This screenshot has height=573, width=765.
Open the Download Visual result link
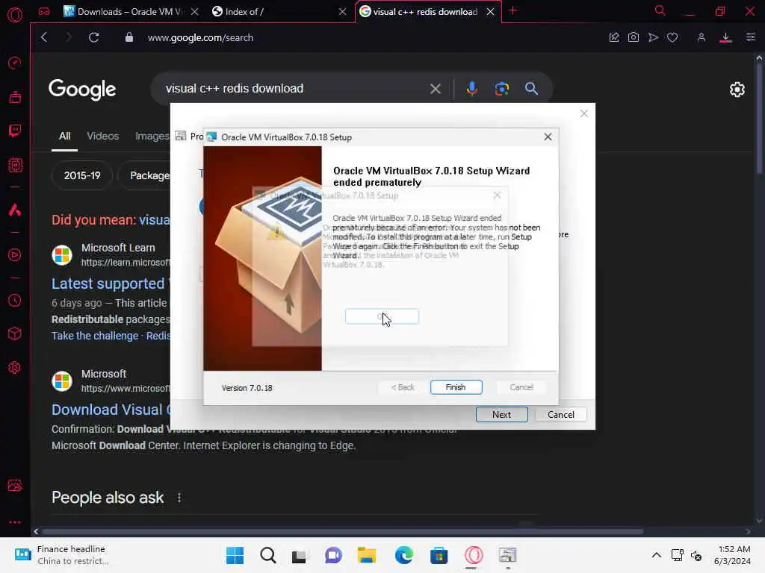(111, 410)
